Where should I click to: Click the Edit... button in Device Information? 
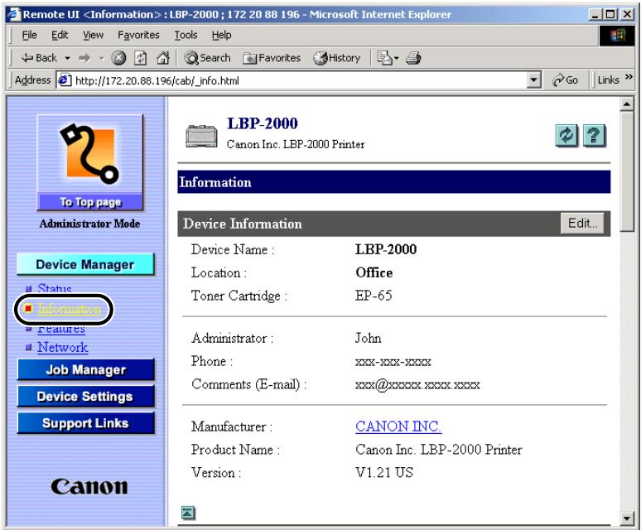tap(582, 224)
